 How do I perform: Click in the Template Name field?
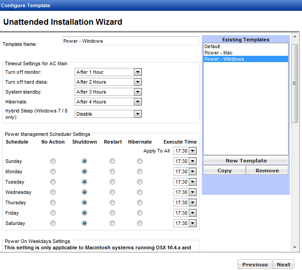[x=130, y=41]
